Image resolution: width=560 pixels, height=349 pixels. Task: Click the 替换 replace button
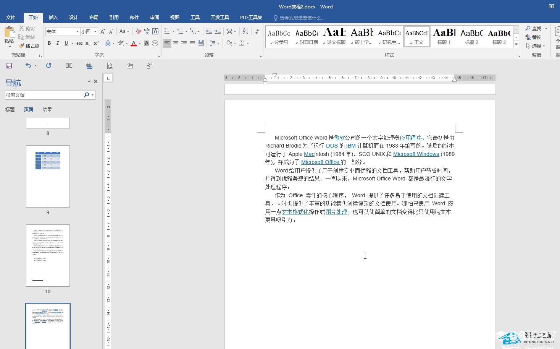pos(534,37)
